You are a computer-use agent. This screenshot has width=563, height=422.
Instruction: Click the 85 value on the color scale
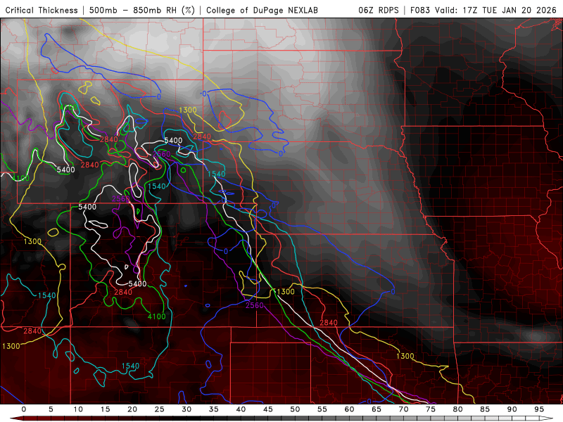pos(485,409)
